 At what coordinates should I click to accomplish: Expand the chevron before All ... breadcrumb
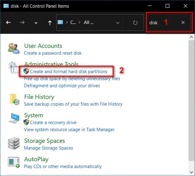[80, 22]
